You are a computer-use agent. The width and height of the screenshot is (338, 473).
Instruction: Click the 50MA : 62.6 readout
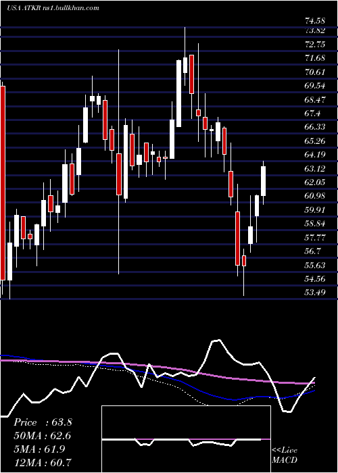pyautogui.click(x=43, y=436)
